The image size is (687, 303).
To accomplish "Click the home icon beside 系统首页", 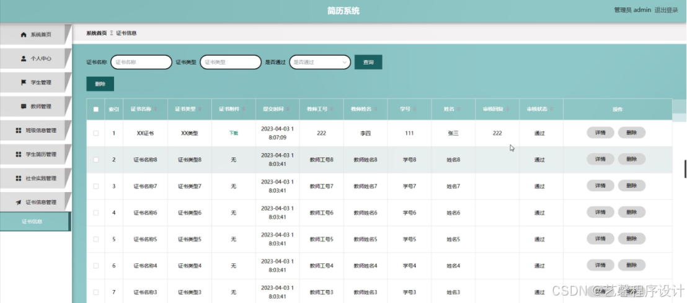I will [24, 35].
